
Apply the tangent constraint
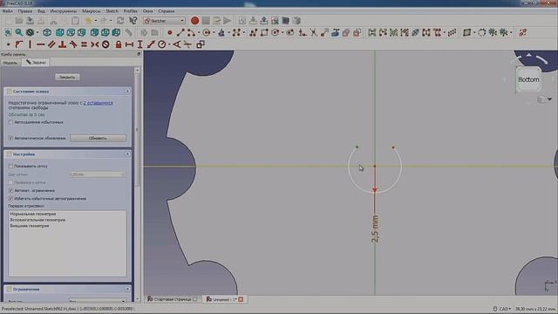tap(73, 44)
